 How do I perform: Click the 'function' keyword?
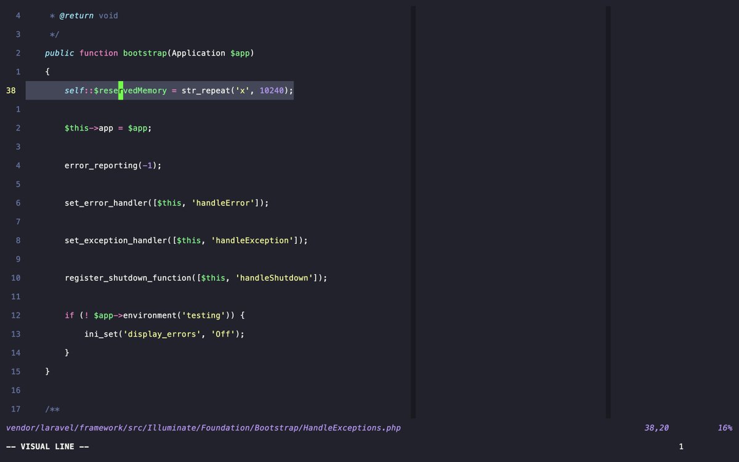[99, 53]
